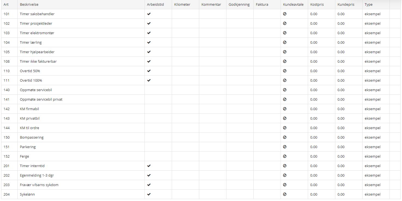The height and width of the screenshot is (201, 402).
Task: Click the Kundeavtale ban icon for Overtid 100%
Action: 285,80
